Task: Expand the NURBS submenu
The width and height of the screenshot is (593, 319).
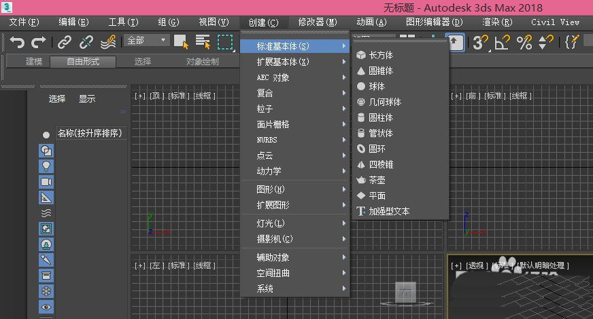Action: pyautogui.click(x=294, y=140)
